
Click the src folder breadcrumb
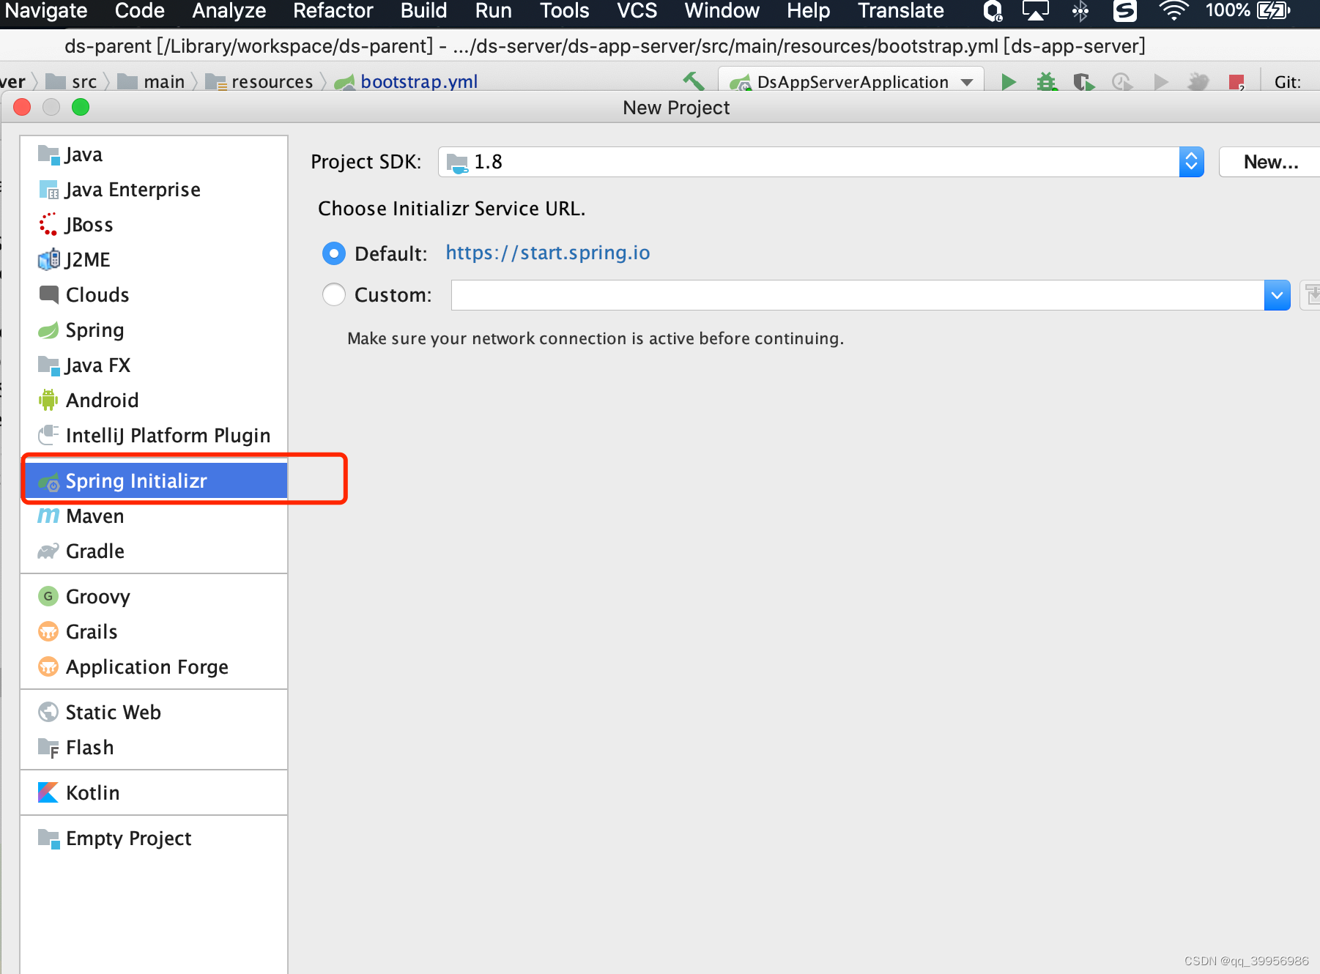[72, 81]
